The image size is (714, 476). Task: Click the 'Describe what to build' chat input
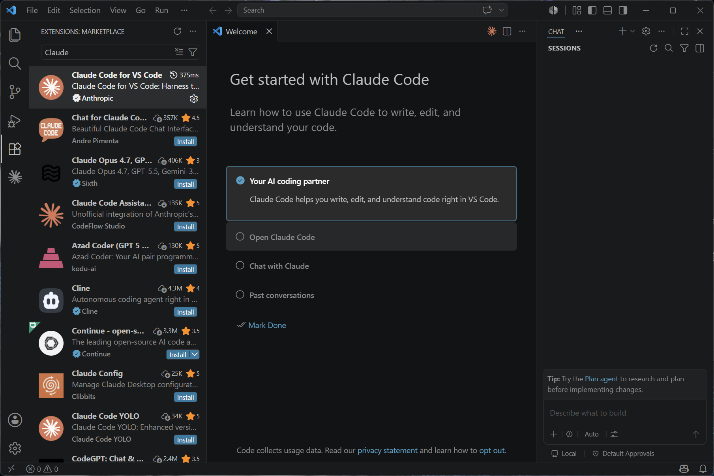point(624,413)
